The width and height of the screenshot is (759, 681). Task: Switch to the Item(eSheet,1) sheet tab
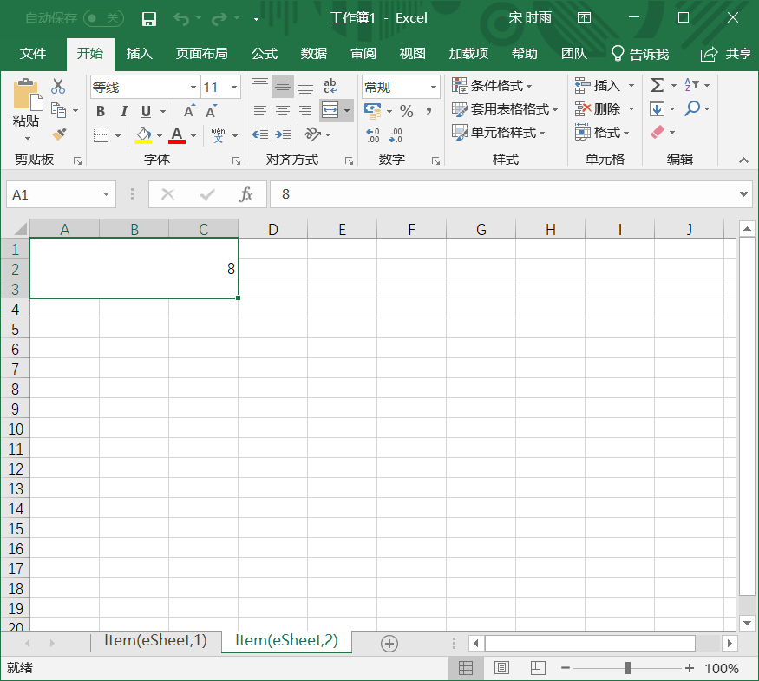point(155,640)
